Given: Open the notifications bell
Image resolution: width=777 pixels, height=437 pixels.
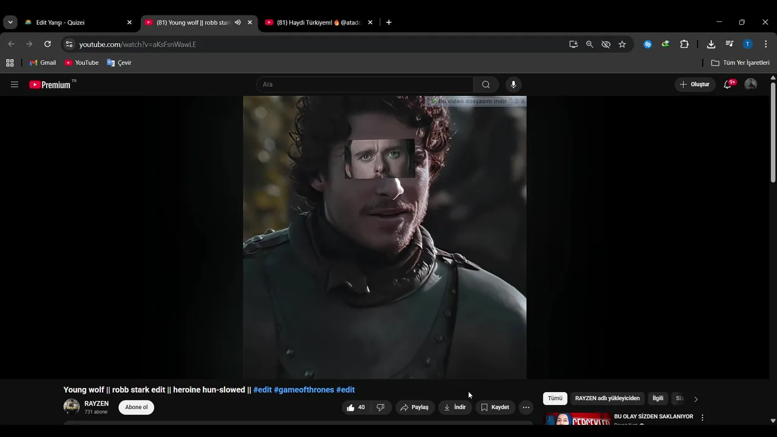Looking at the screenshot, I should pos(728,84).
